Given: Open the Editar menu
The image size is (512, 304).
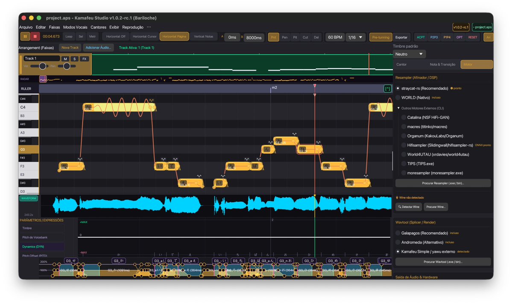Looking at the screenshot, I should point(41,27).
